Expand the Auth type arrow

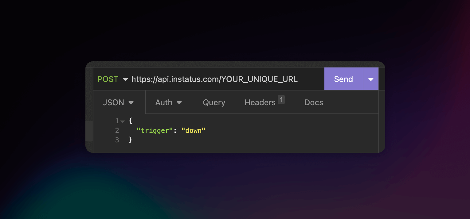(179, 103)
